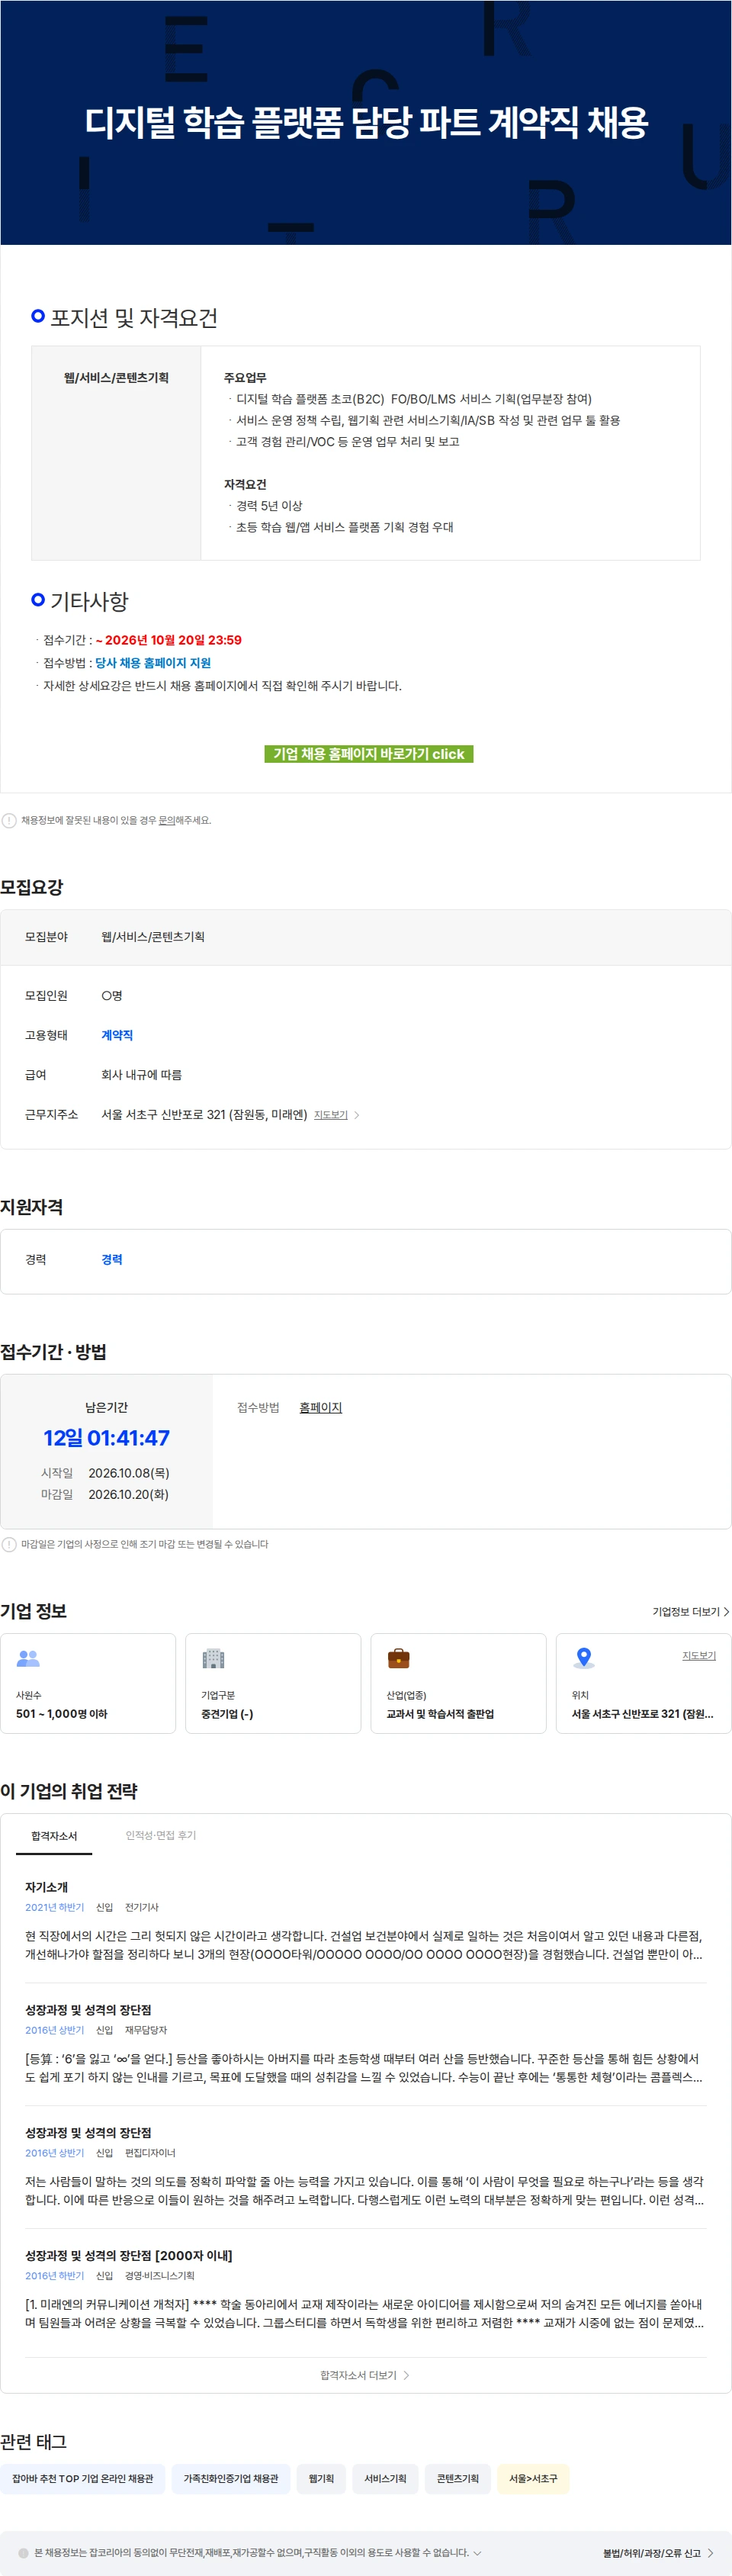The width and height of the screenshot is (732, 2576).
Task: Click the info icon beside the 마감일 notice
Action: pos(9,1544)
